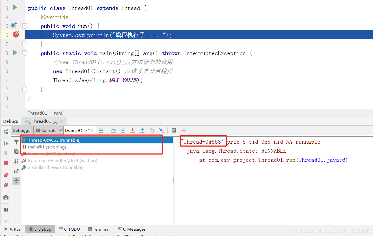Select Thread01 in the breadcrumb bar
The width and height of the screenshot is (373, 236).
coord(37,113)
